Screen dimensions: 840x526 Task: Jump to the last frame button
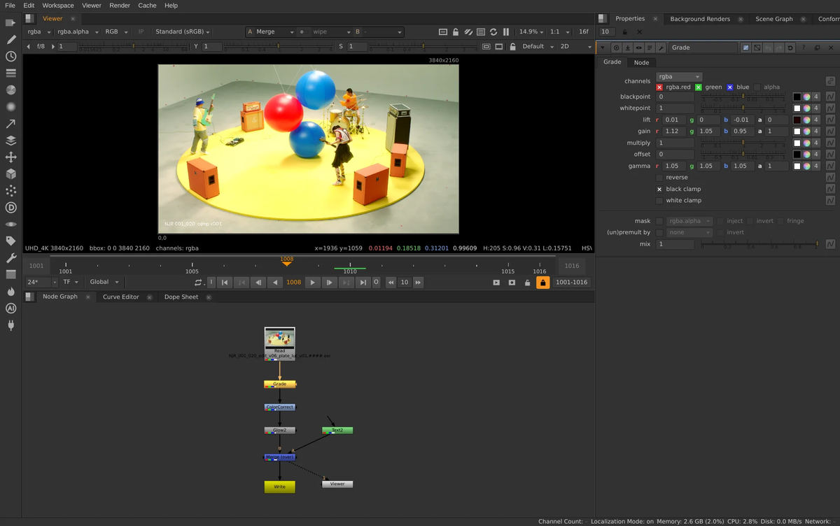(x=362, y=283)
